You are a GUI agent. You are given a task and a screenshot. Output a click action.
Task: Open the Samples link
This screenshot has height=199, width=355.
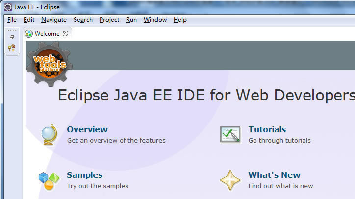[85, 175]
